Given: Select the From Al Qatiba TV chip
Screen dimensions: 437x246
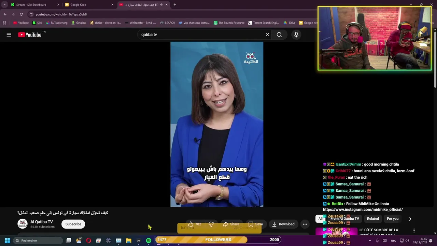Looking at the screenshot, I should click(344, 219).
